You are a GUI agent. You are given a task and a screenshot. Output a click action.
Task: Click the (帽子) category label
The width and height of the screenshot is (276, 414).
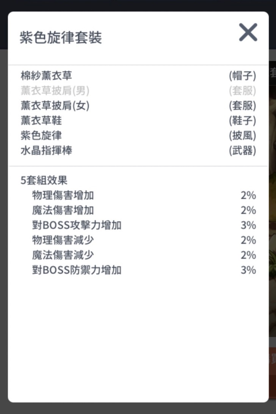242,76
